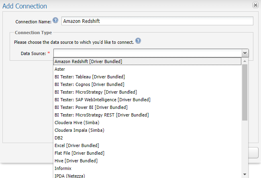
Task: Choose Cloudera Impala (Simba) from list
Action: 79,130
